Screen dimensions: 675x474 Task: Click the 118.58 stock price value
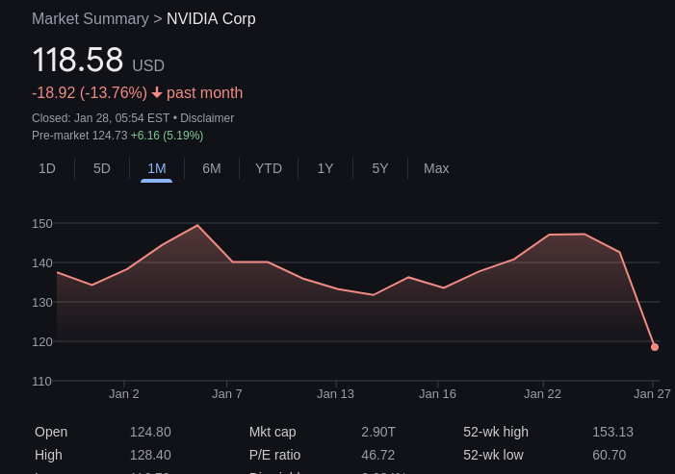tap(78, 60)
